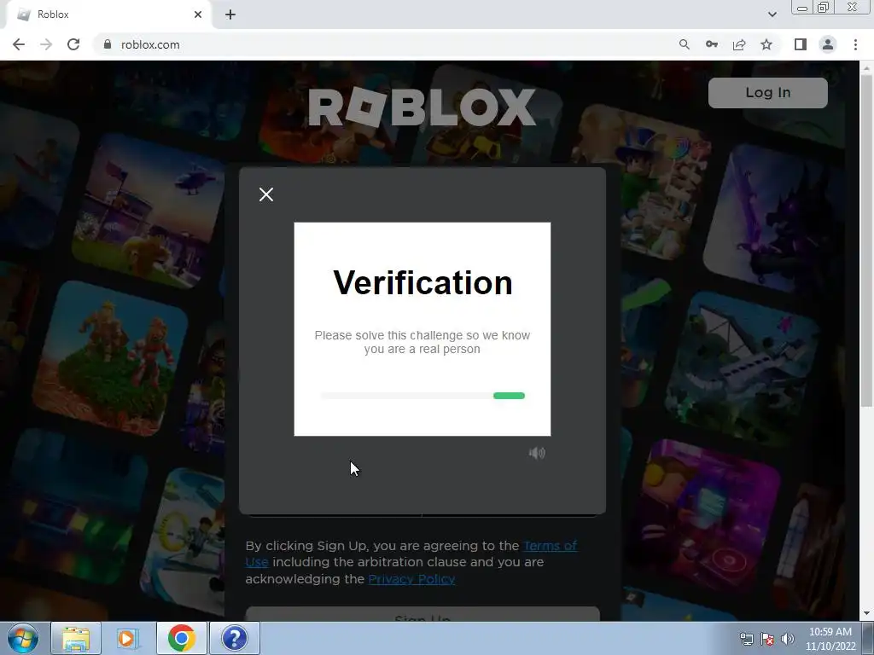Image resolution: width=874 pixels, height=655 pixels.
Task: Open the Terms of Use link
Action: (x=550, y=546)
